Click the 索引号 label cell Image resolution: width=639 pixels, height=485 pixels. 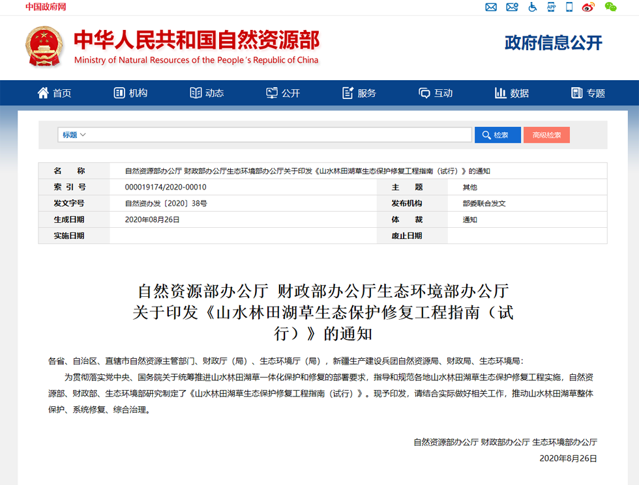click(74, 187)
